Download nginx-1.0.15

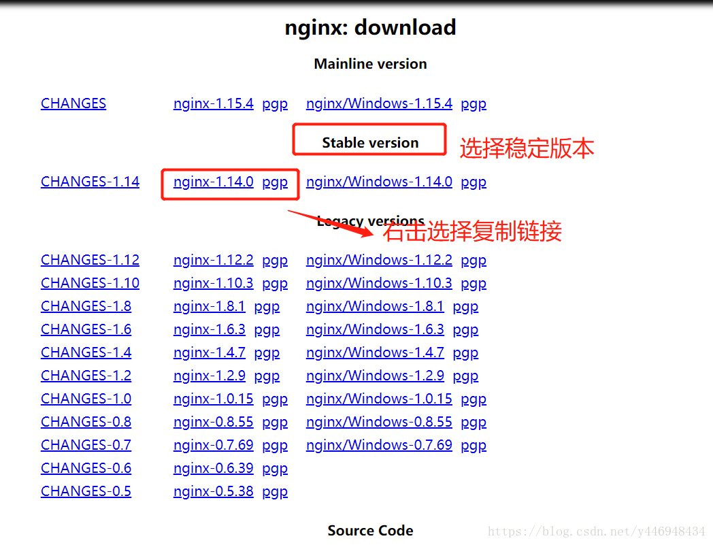(x=213, y=399)
